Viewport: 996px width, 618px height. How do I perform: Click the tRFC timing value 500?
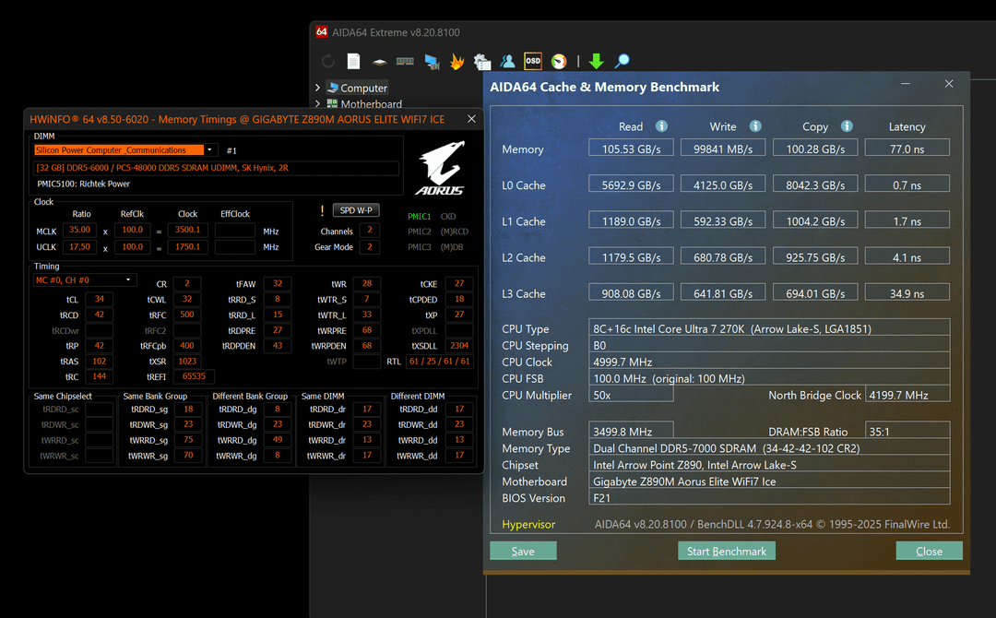click(x=187, y=315)
